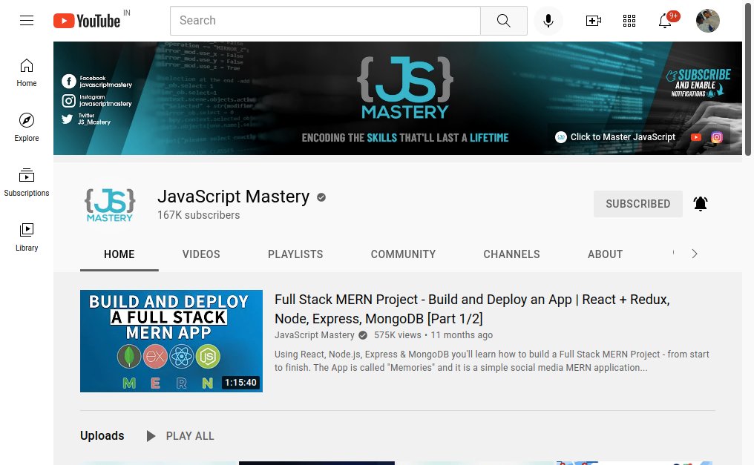Toggle the channel notification bell
This screenshot has width=754, height=465.
coord(700,204)
